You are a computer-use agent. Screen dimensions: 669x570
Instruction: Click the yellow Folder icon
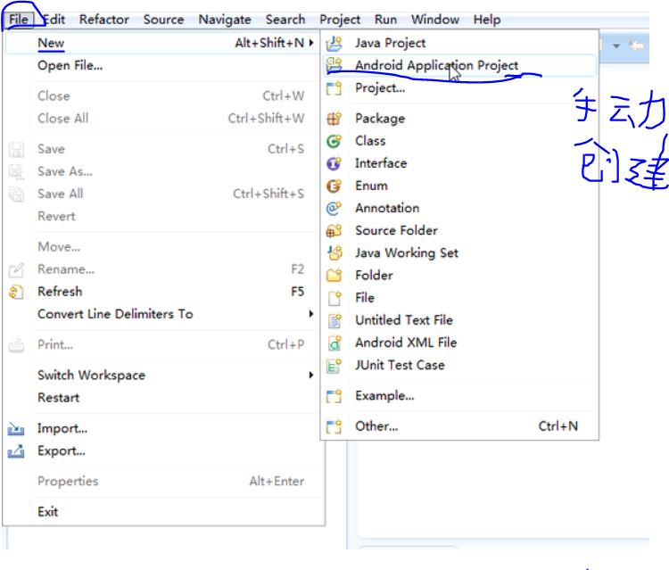[x=334, y=275]
